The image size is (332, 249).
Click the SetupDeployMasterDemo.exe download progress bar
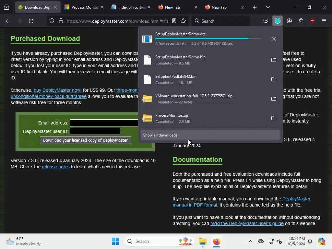pyautogui.click(x=208, y=39)
